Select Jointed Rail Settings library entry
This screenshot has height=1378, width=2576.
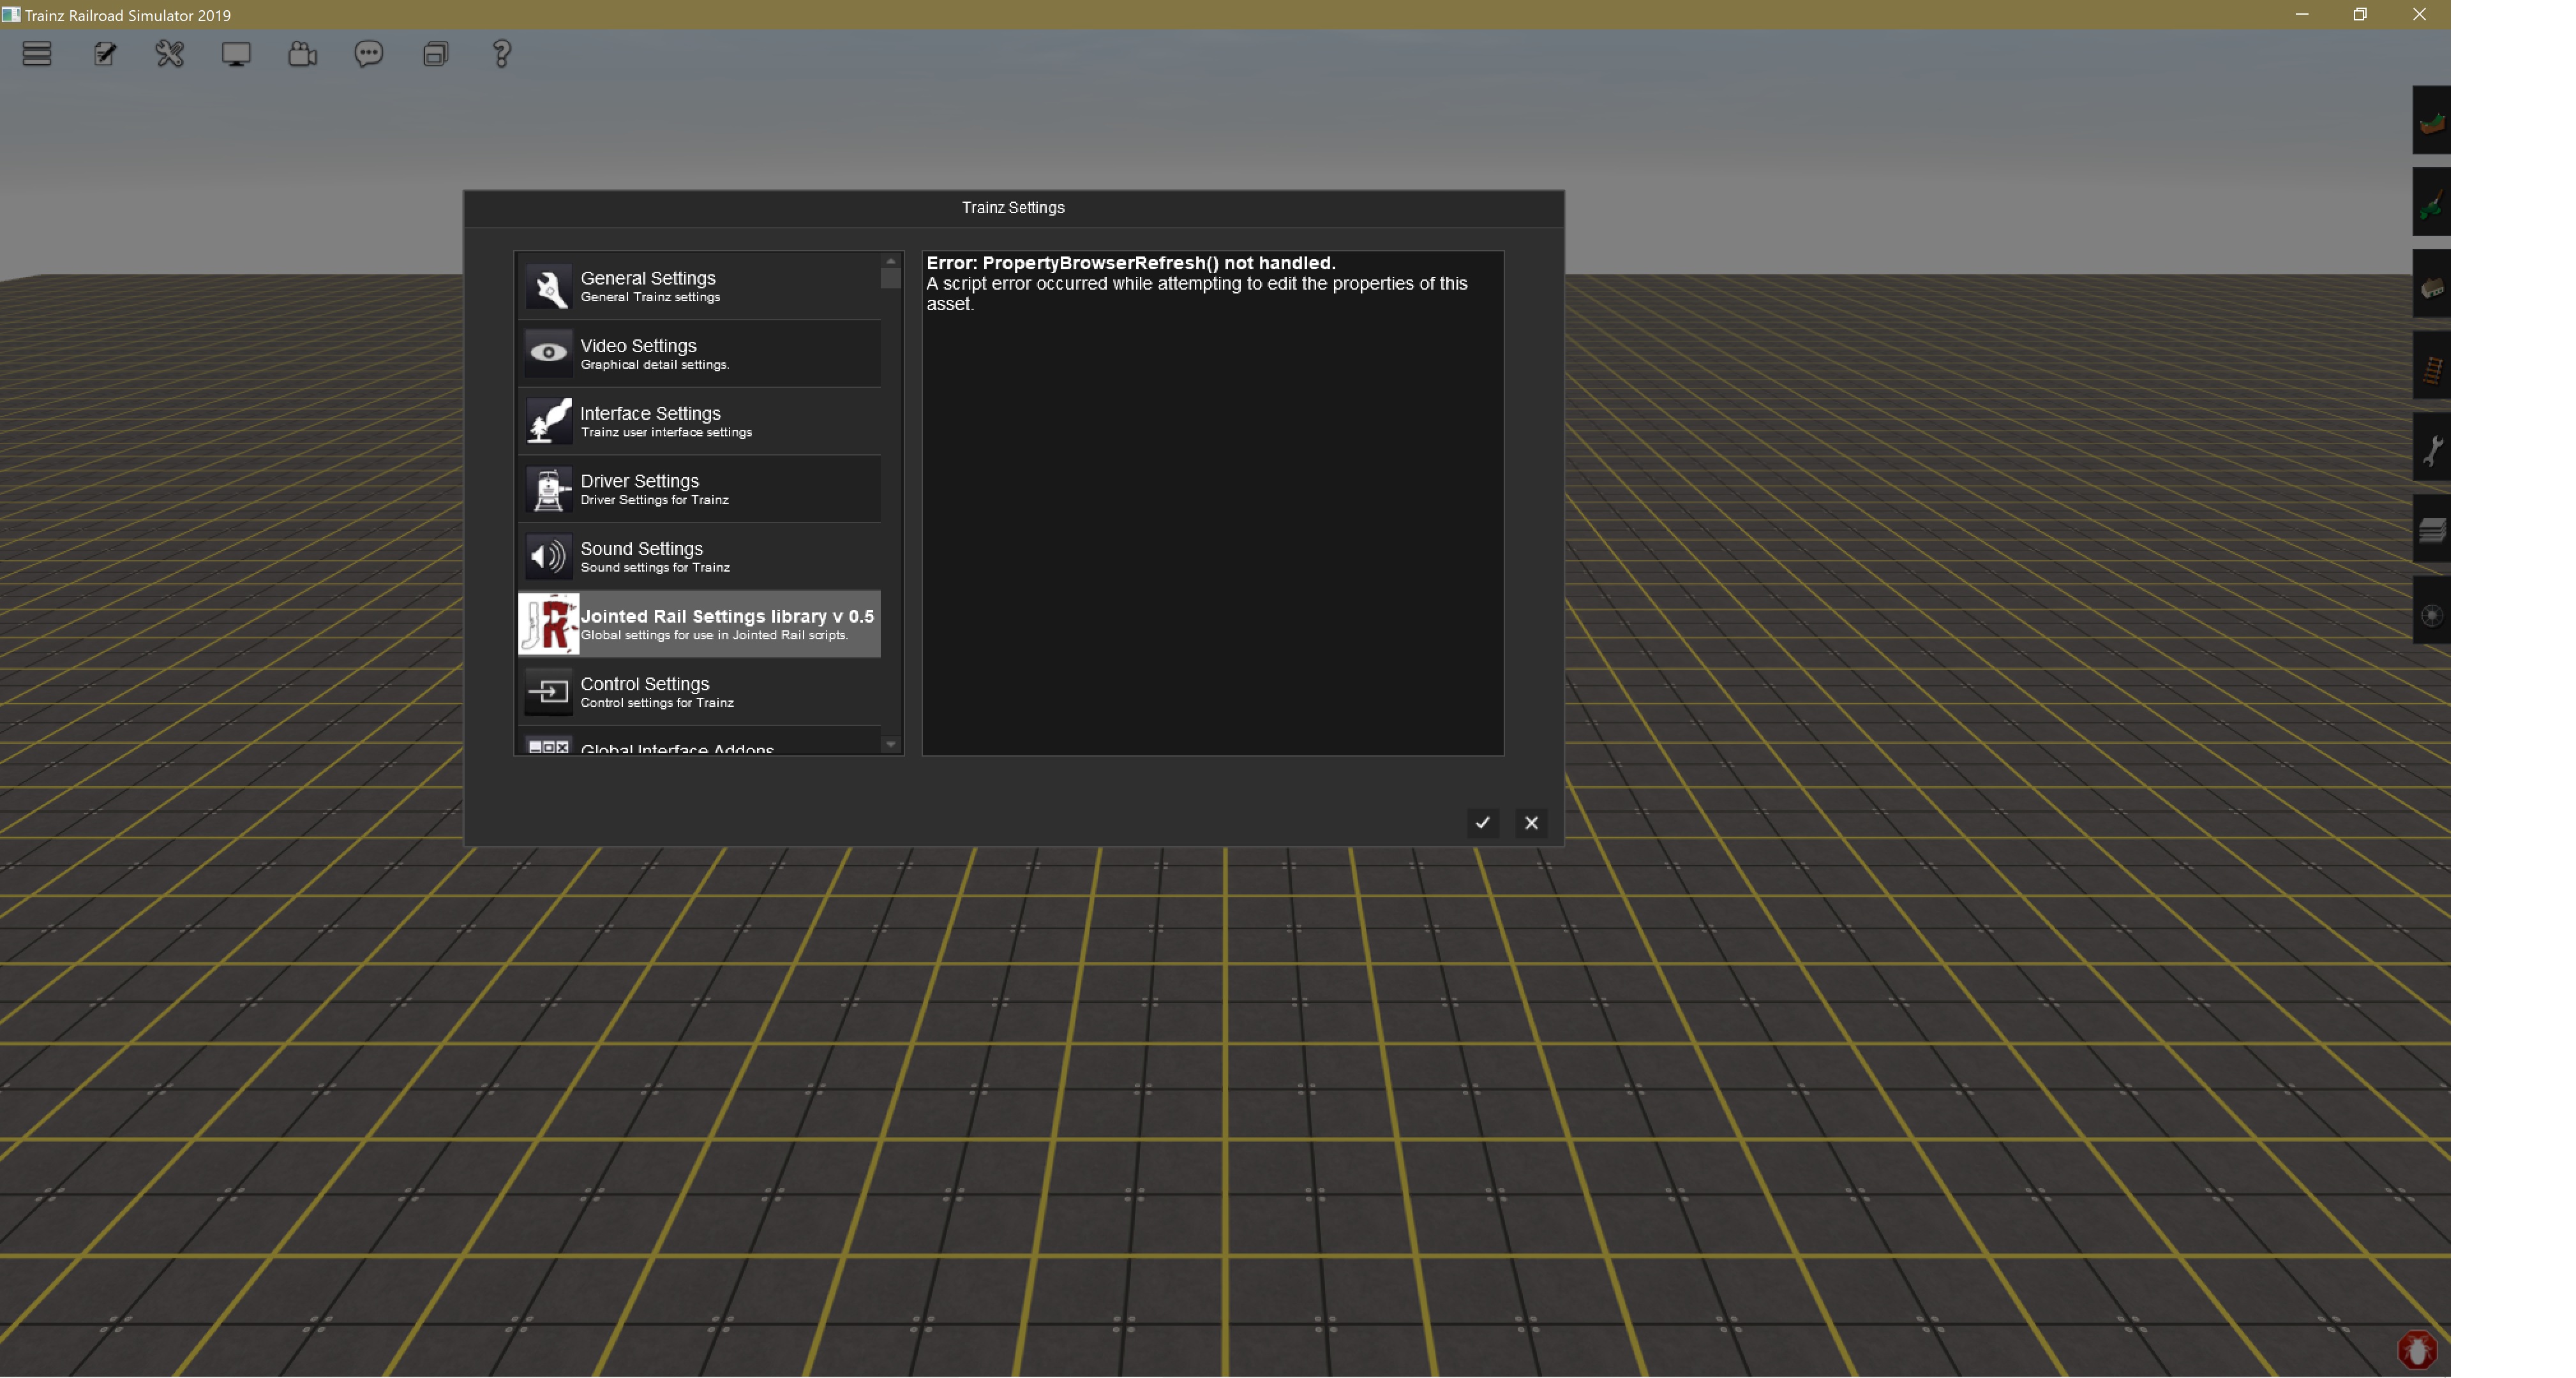[x=699, y=625]
